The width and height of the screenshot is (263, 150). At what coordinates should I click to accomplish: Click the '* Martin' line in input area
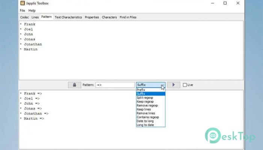point(29,49)
